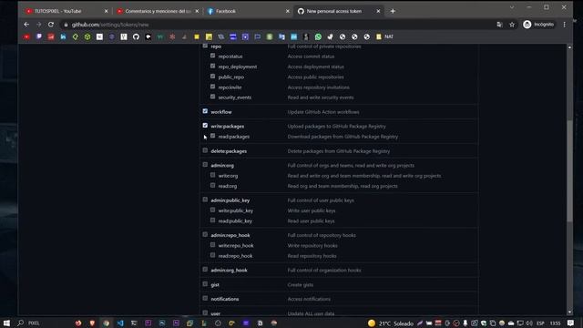Screen dimensions: 583x328
Task: Open the Incognito profile indicator
Action: [538, 25]
